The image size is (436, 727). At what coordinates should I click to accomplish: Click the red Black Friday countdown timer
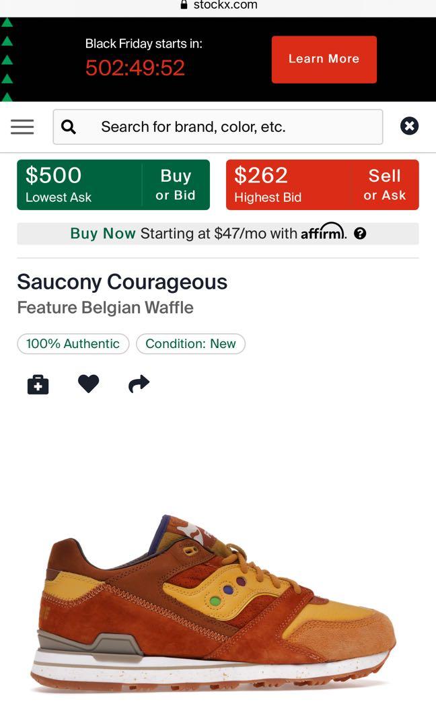coord(134,68)
